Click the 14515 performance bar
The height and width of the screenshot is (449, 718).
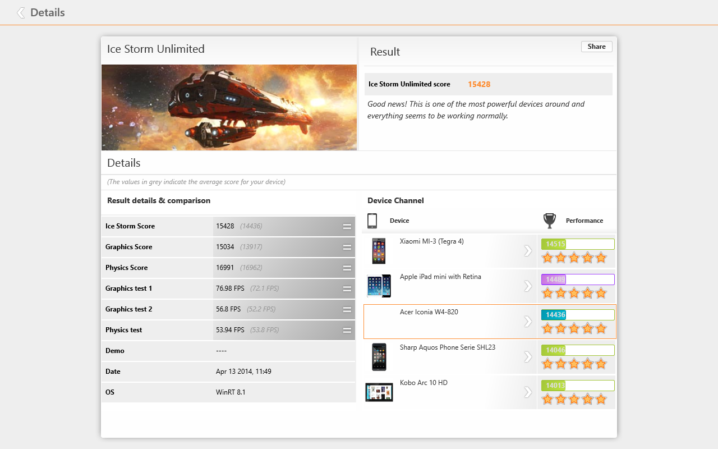578,244
